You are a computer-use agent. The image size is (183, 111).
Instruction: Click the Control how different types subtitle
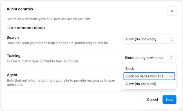49,19
